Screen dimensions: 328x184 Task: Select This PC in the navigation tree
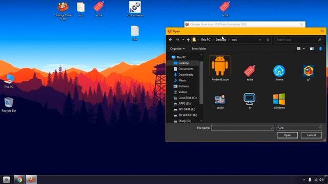click(x=179, y=57)
